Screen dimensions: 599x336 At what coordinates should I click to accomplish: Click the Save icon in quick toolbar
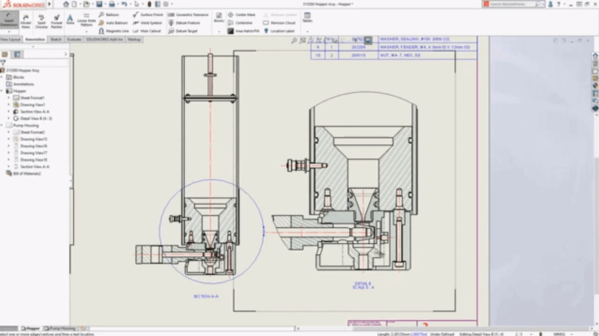tap(99, 4)
